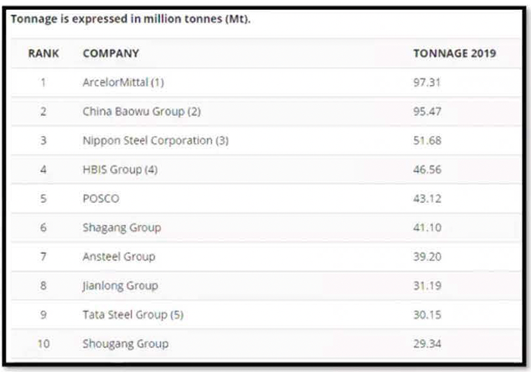Click the Jianlong Group entry

pos(120,286)
